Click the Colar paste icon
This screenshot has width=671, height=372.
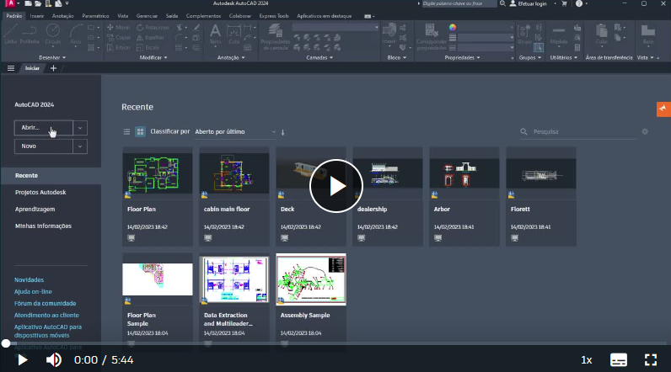pyautogui.click(x=602, y=34)
